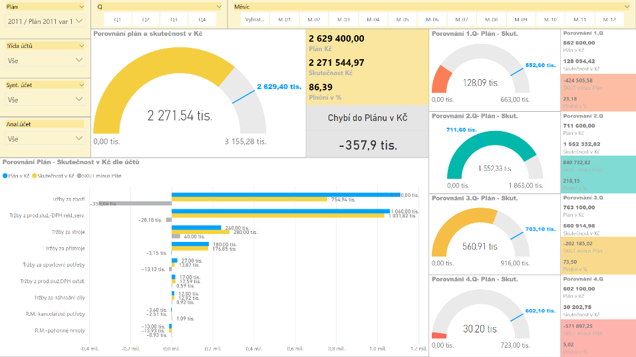Click the yellow Skutečnost v Kč legend marker
Image resolution: width=636 pixels, height=357 pixels.
33,176
